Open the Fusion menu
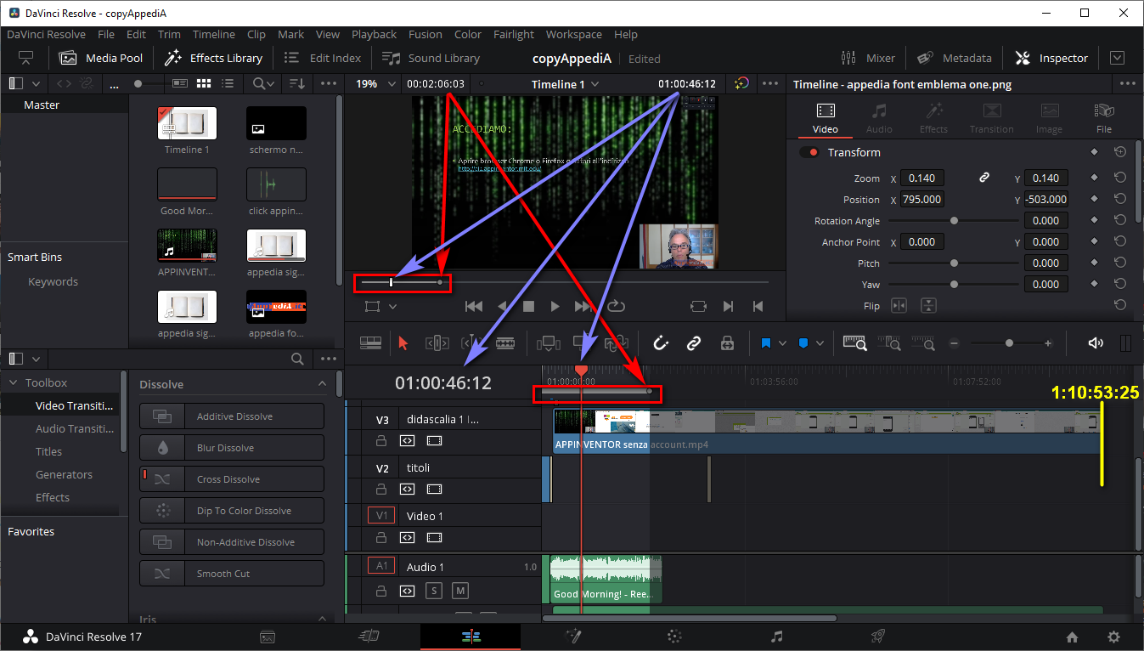The image size is (1144, 651). tap(425, 34)
